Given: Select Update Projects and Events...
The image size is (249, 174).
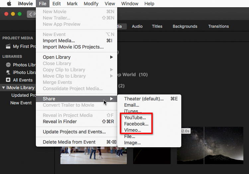Looking at the screenshot, I should 77,132.
